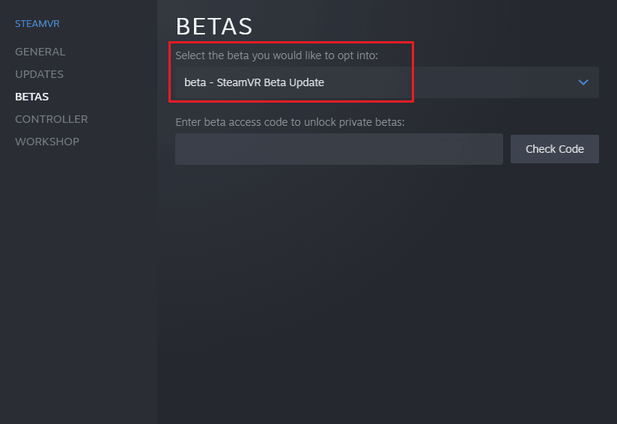Image resolution: width=617 pixels, height=424 pixels.
Task: Click 'Enter beta access code' label text
Action: (x=290, y=122)
